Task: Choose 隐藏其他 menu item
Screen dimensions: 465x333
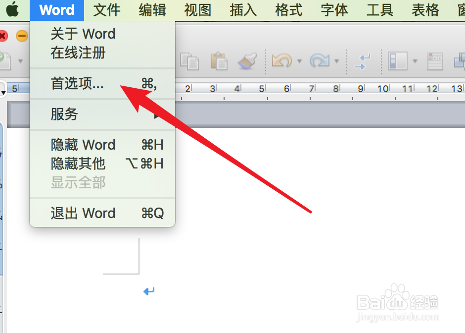Action: (x=102, y=164)
